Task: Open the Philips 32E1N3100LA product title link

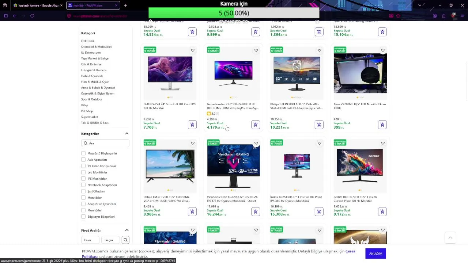Action: (x=297, y=106)
